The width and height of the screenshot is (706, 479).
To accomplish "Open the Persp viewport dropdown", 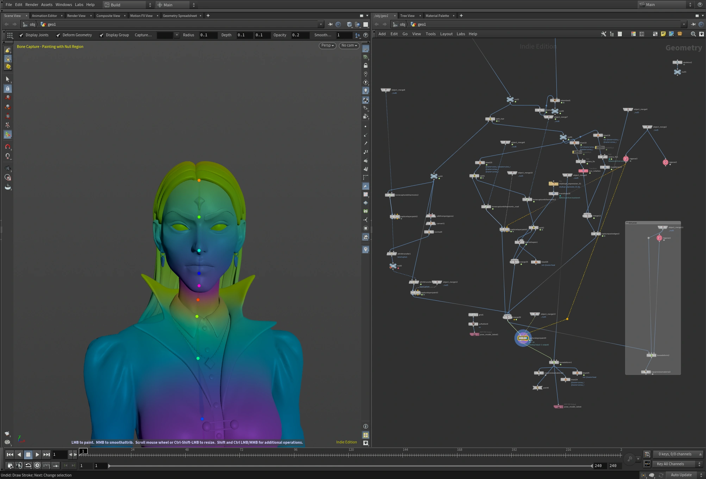I will [x=327, y=45].
